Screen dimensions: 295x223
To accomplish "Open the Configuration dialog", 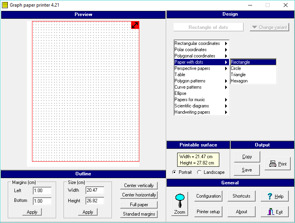I will coord(208,196).
